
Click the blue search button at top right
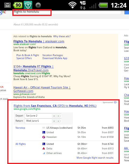coord(127,12)
